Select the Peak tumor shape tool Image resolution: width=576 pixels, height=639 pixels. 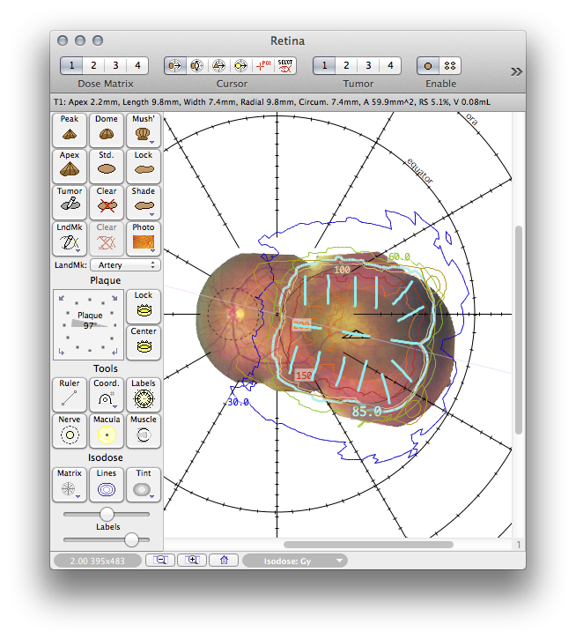tap(70, 130)
